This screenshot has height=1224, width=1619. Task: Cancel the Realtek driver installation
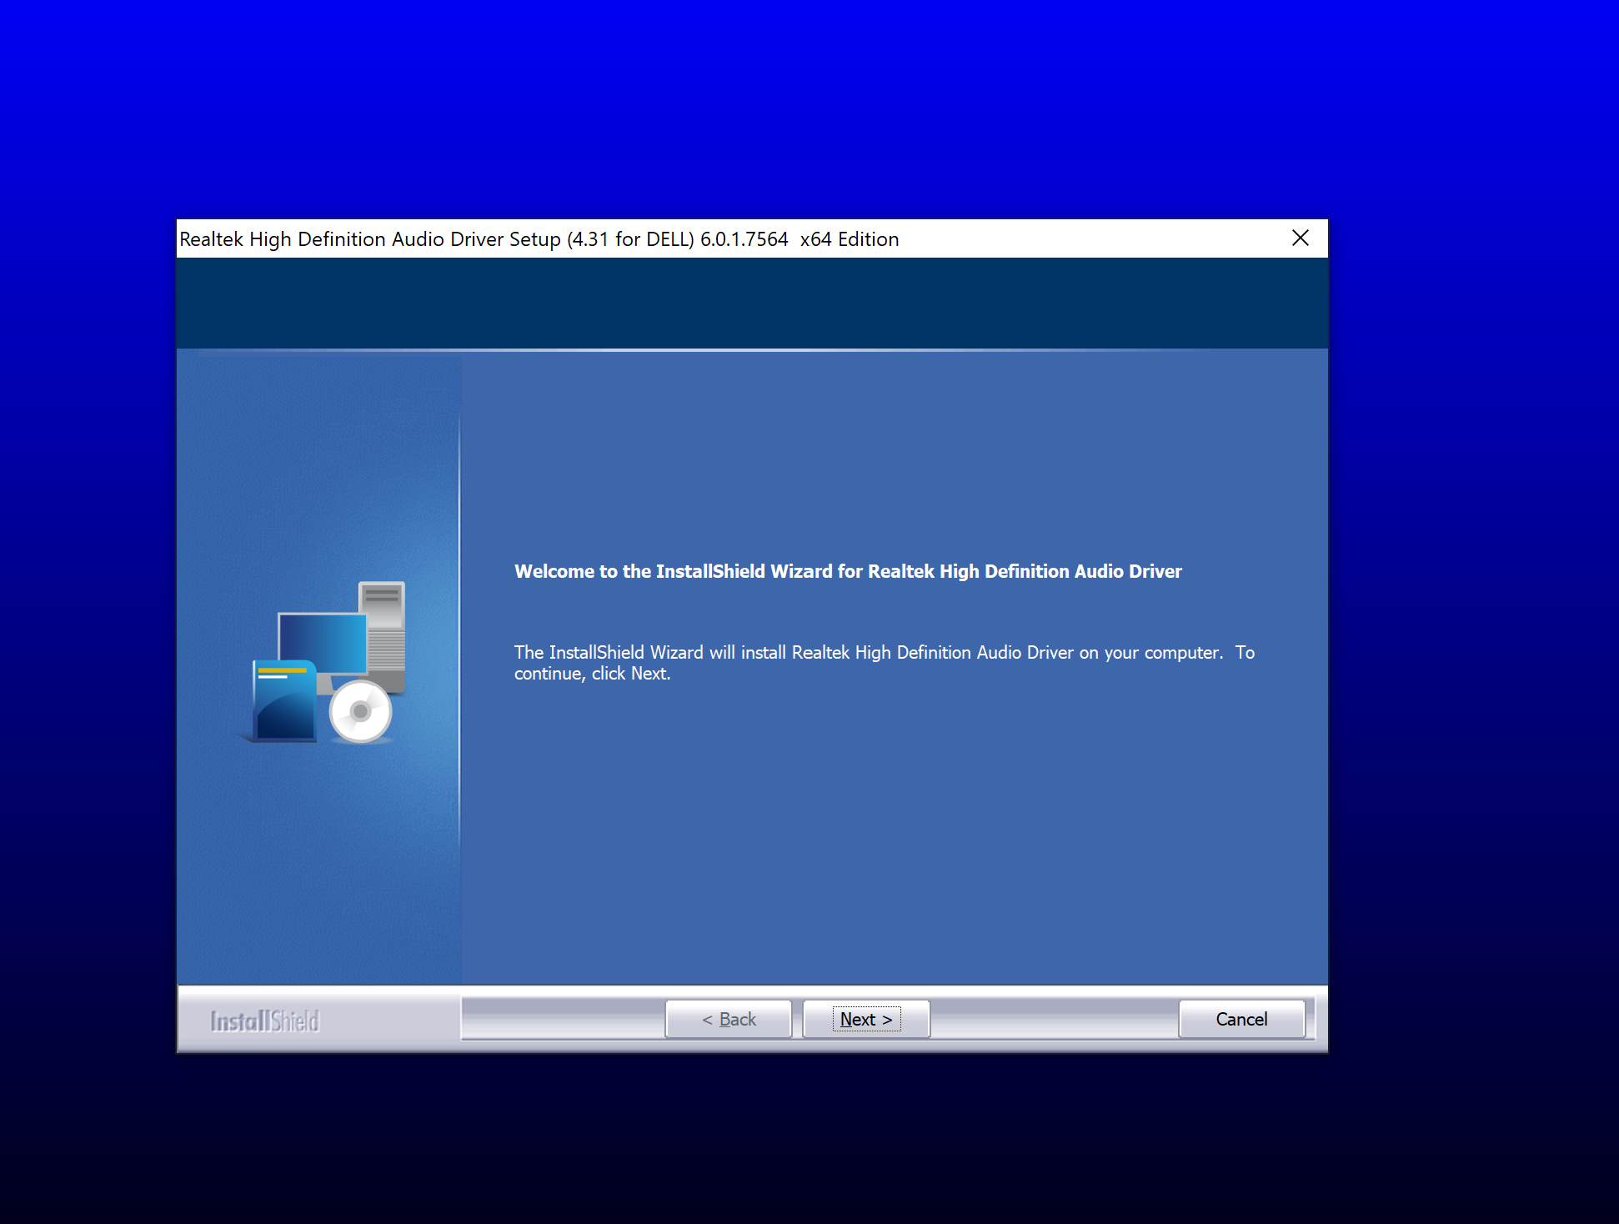1241,1019
